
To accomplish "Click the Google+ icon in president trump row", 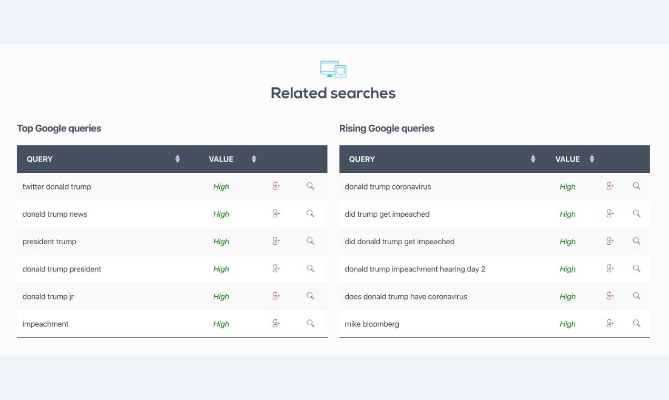I will [276, 241].
